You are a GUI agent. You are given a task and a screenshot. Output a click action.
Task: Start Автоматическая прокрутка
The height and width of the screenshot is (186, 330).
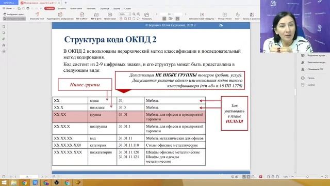(202, 16)
